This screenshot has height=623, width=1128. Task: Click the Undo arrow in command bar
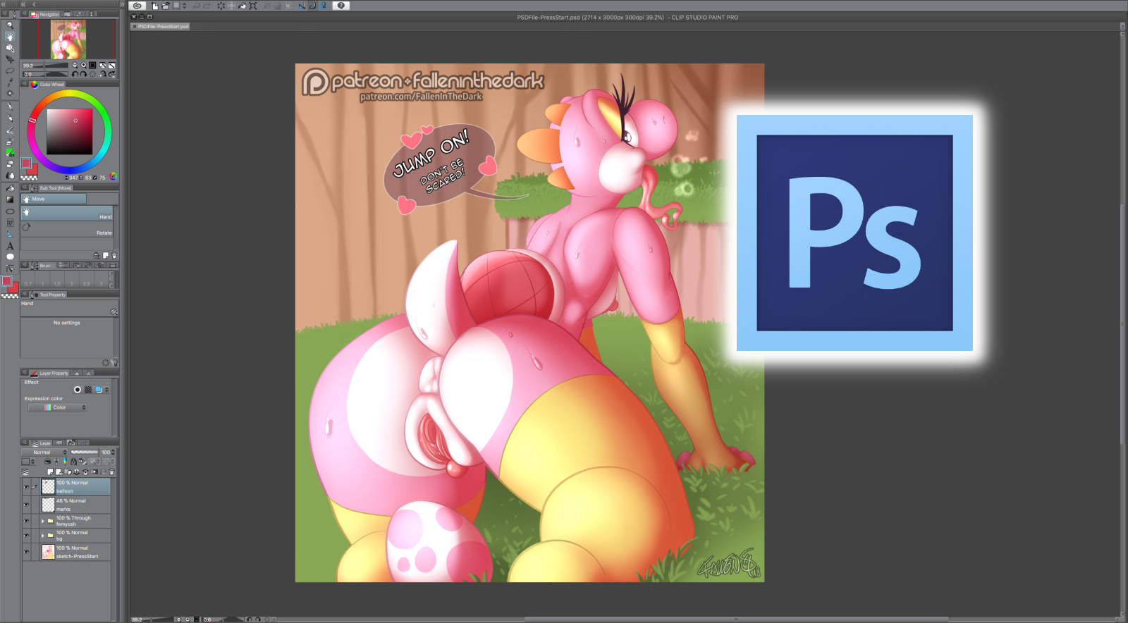[196, 6]
